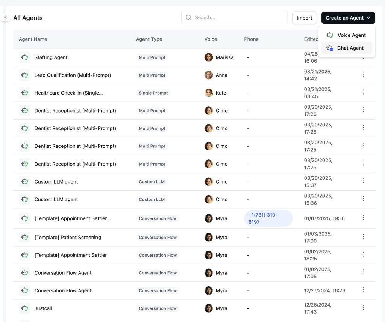Image resolution: width=385 pixels, height=322 pixels.
Task: Click the Custom LLM agent row icon
Action: click(24, 181)
